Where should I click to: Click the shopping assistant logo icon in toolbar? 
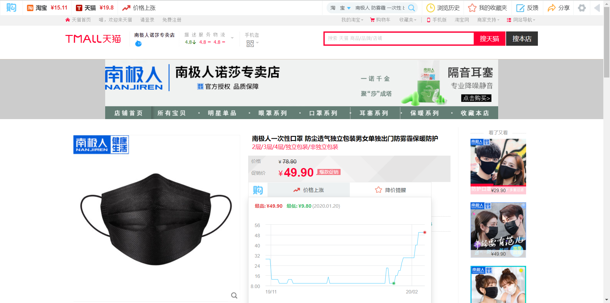click(11, 8)
